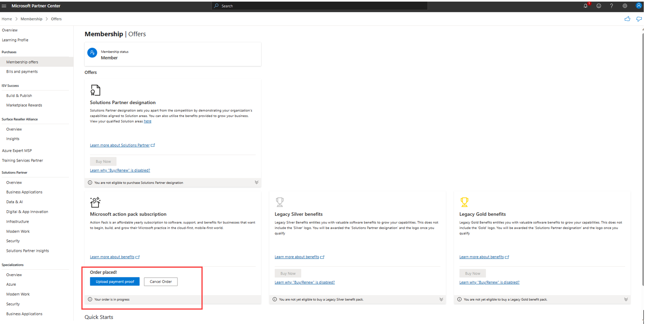Open Insights under Surface Reseller Alliance
The width and height of the screenshot is (645, 324).
point(13,139)
